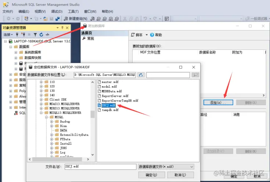Collapse the LAPTOP-169K4JDF server node
The image size is (270, 182).
coord(6,41)
